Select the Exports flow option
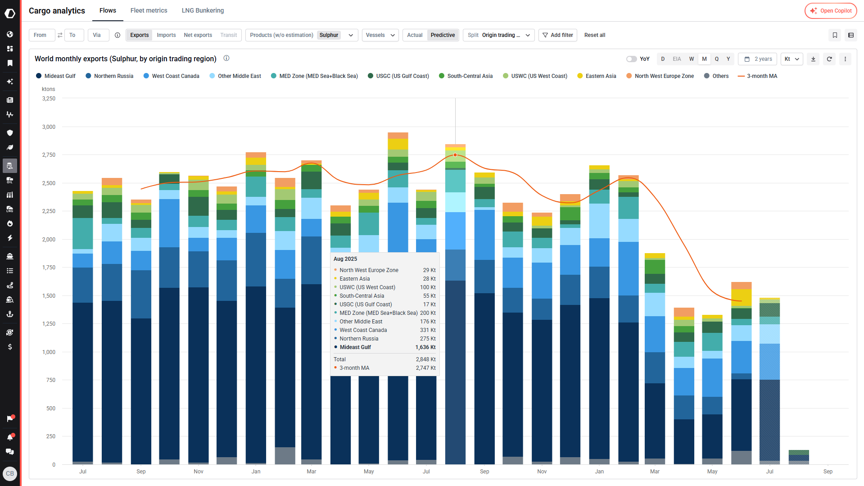The image size is (864, 486). click(140, 35)
